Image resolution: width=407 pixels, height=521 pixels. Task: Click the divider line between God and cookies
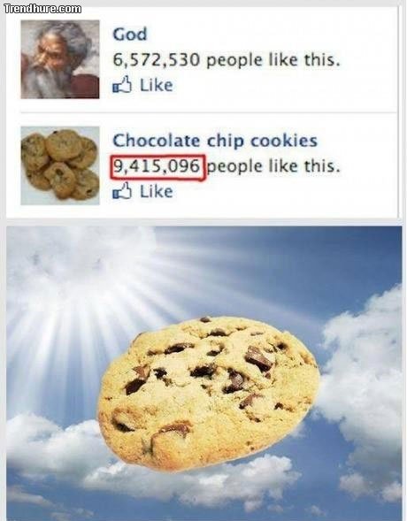click(209, 112)
